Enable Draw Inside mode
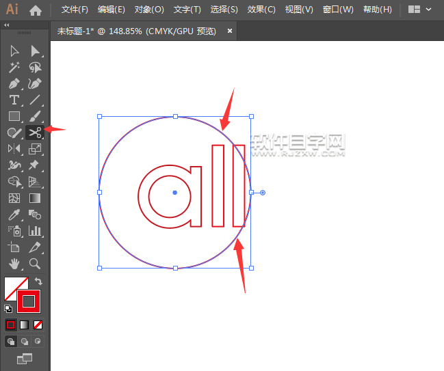The width and height of the screenshot is (444, 371). pyautogui.click(x=38, y=342)
